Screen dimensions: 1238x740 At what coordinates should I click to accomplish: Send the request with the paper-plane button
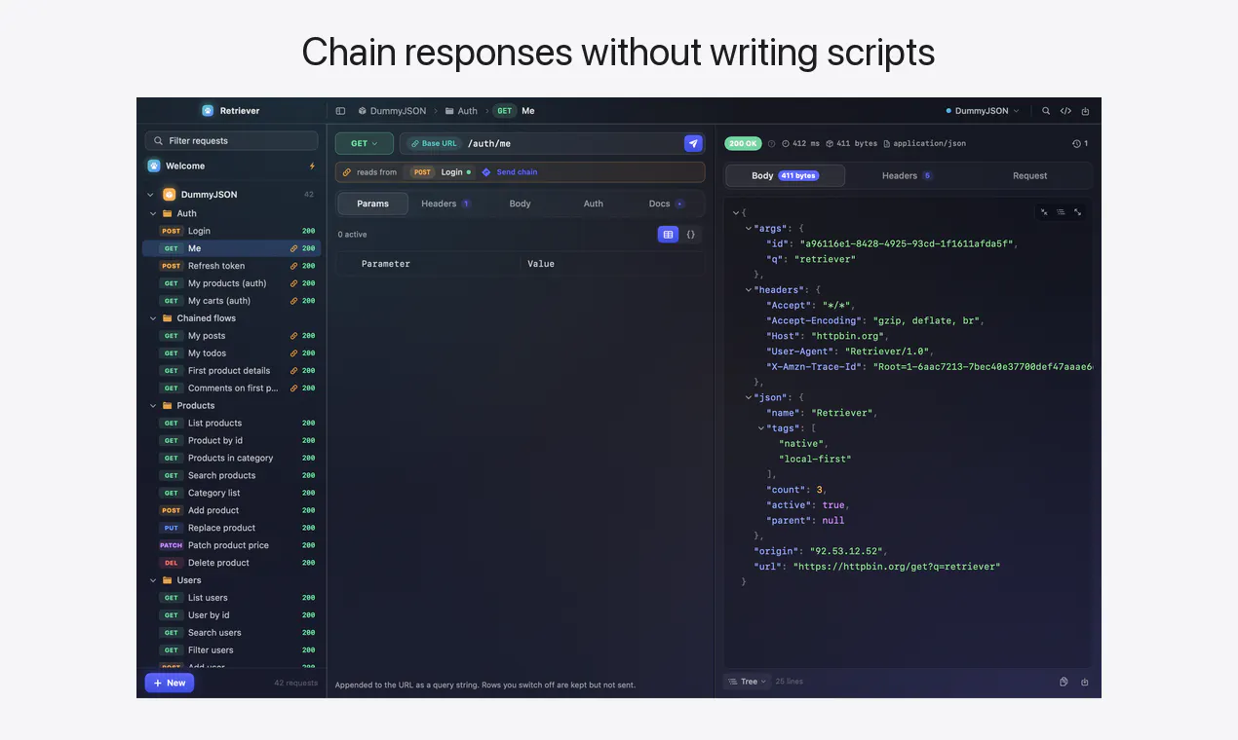click(x=693, y=143)
